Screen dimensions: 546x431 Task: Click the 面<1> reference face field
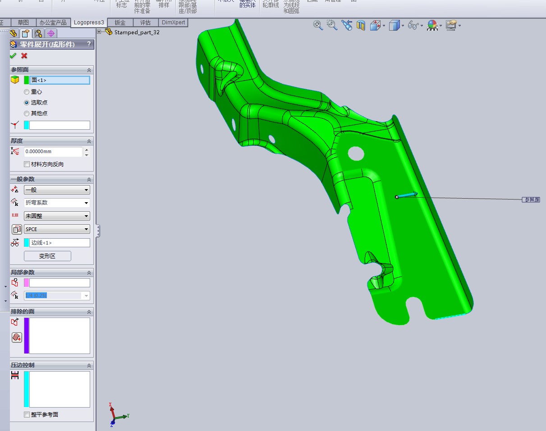pos(60,80)
